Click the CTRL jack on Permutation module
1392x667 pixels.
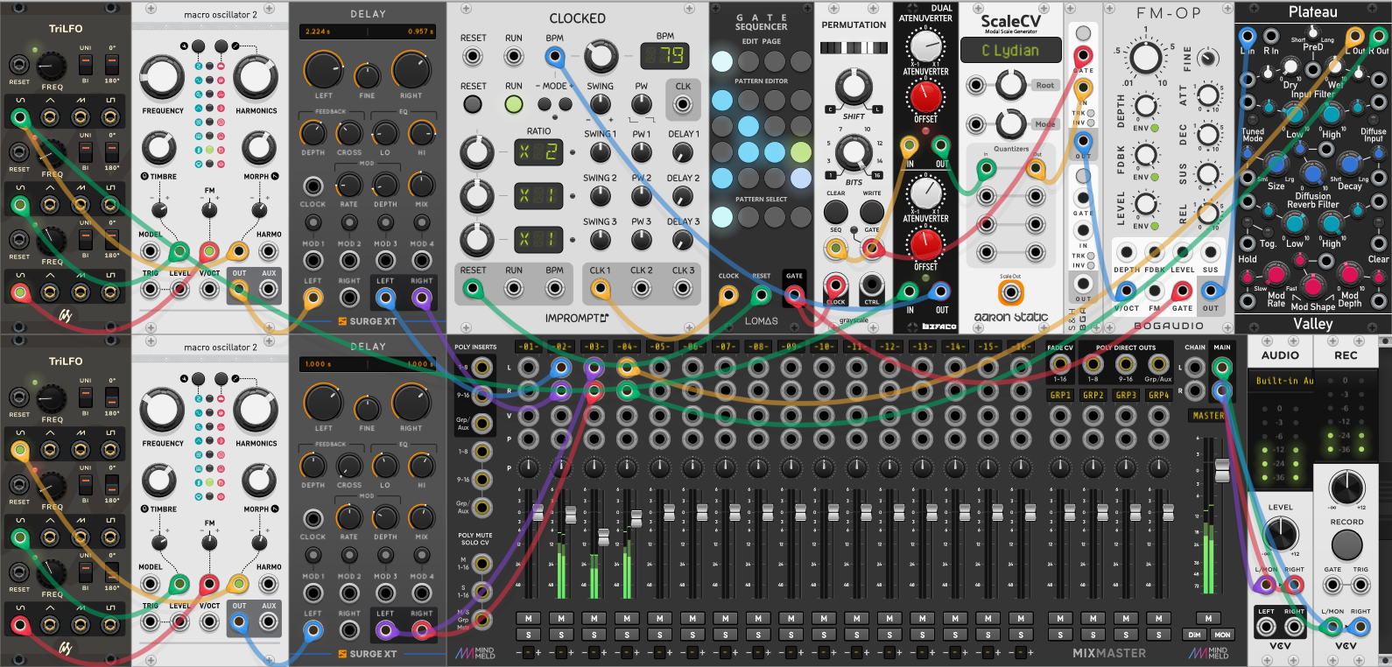pos(871,284)
